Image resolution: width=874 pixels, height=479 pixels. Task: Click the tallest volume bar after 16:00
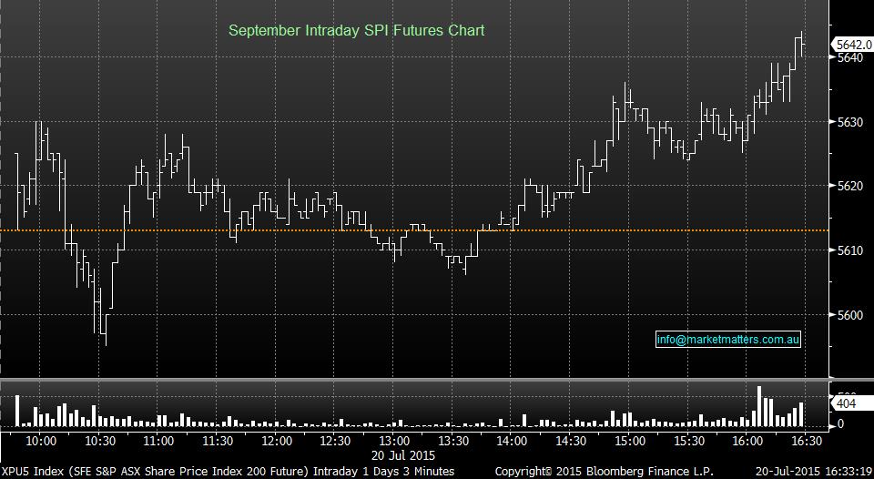pyautogui.click(x=757, y=407)
